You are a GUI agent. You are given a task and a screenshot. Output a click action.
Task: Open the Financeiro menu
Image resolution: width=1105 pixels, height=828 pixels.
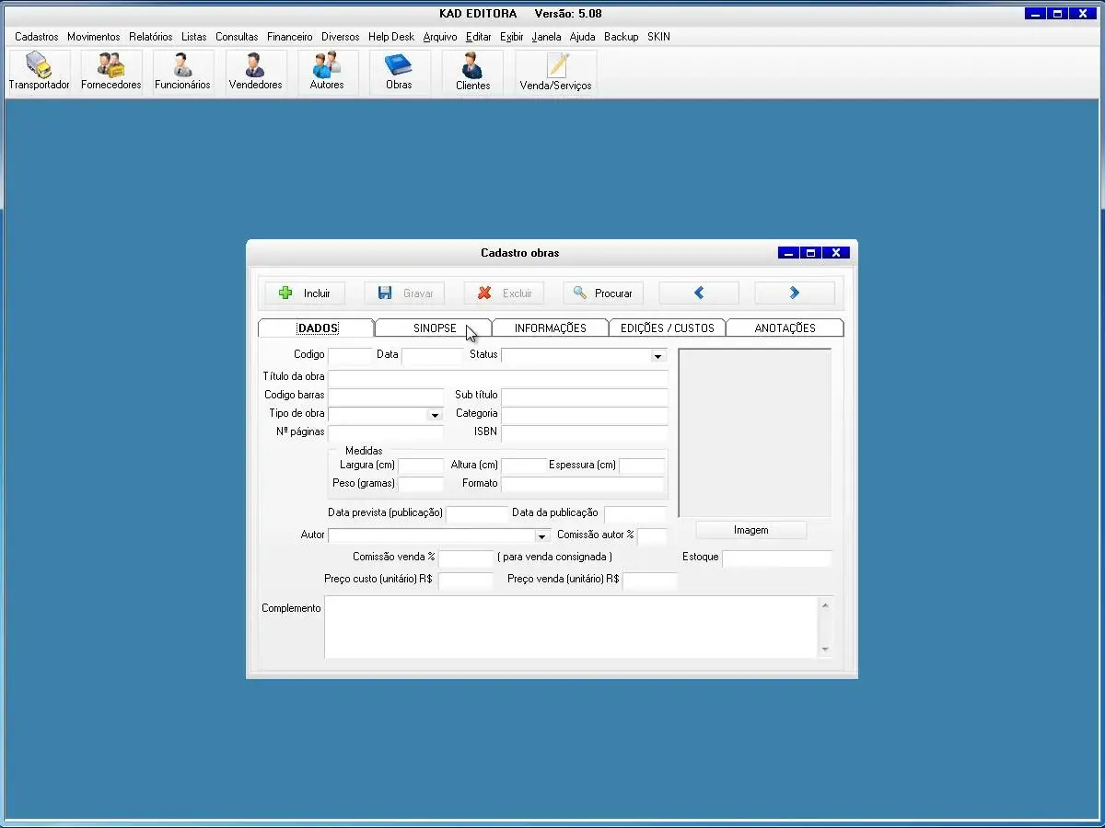pyautogui.click(x=289, y=37)
